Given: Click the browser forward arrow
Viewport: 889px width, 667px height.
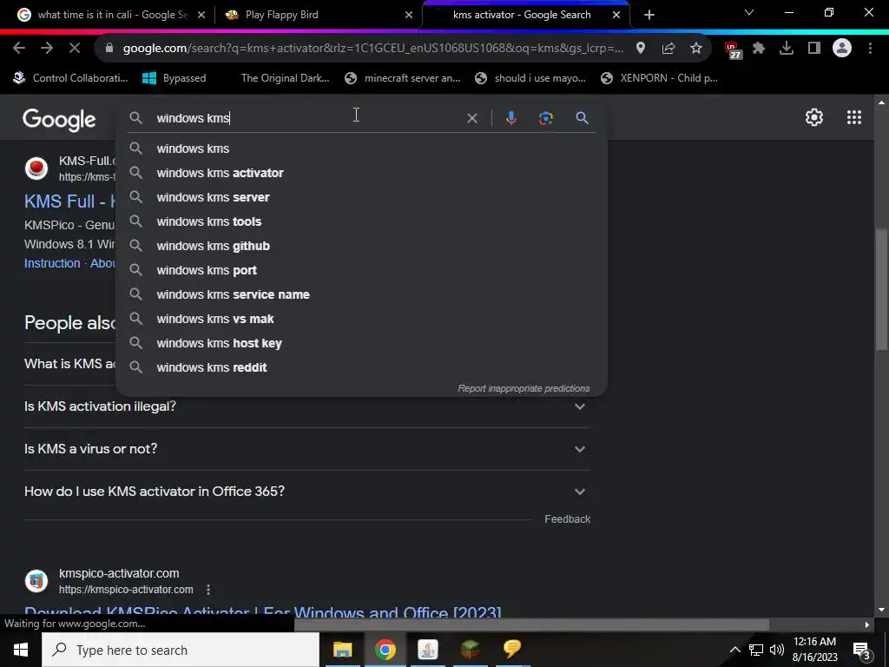Looking at the screenshot, I should point(47,49).
